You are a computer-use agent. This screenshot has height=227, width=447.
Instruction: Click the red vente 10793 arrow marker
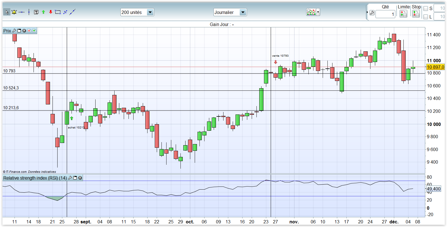pyautogui.click(x=276, y=62)
